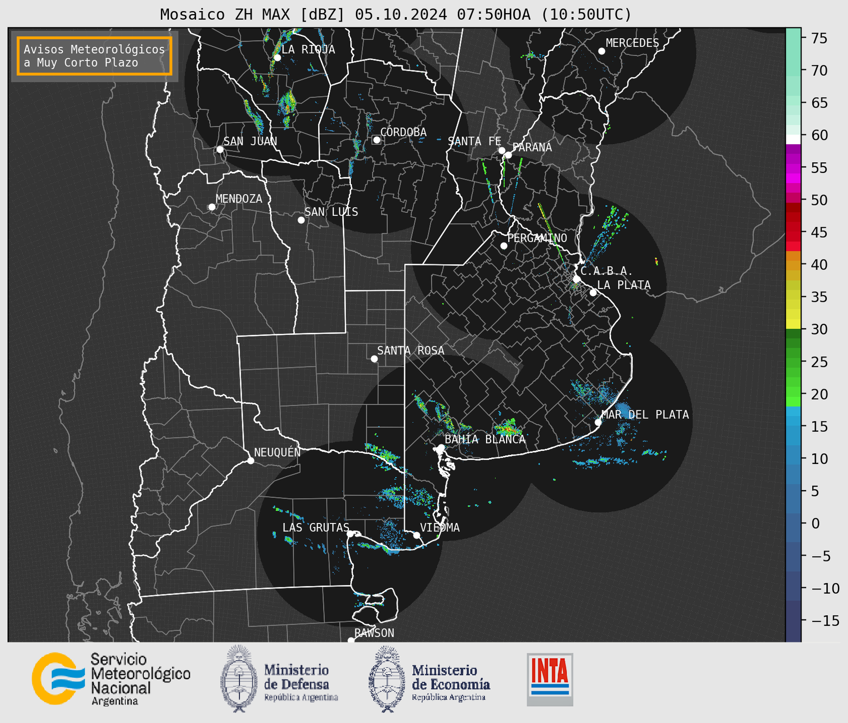Click the RAWSON city marker dot
This screenshot has width=848, height=723.
click(351, 640)
